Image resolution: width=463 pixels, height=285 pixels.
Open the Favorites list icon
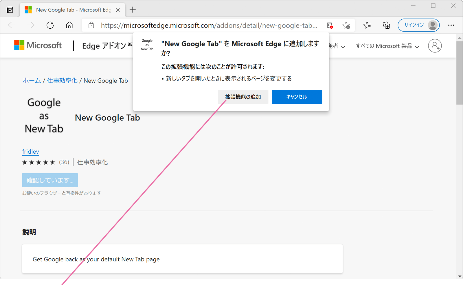point(367,25)
